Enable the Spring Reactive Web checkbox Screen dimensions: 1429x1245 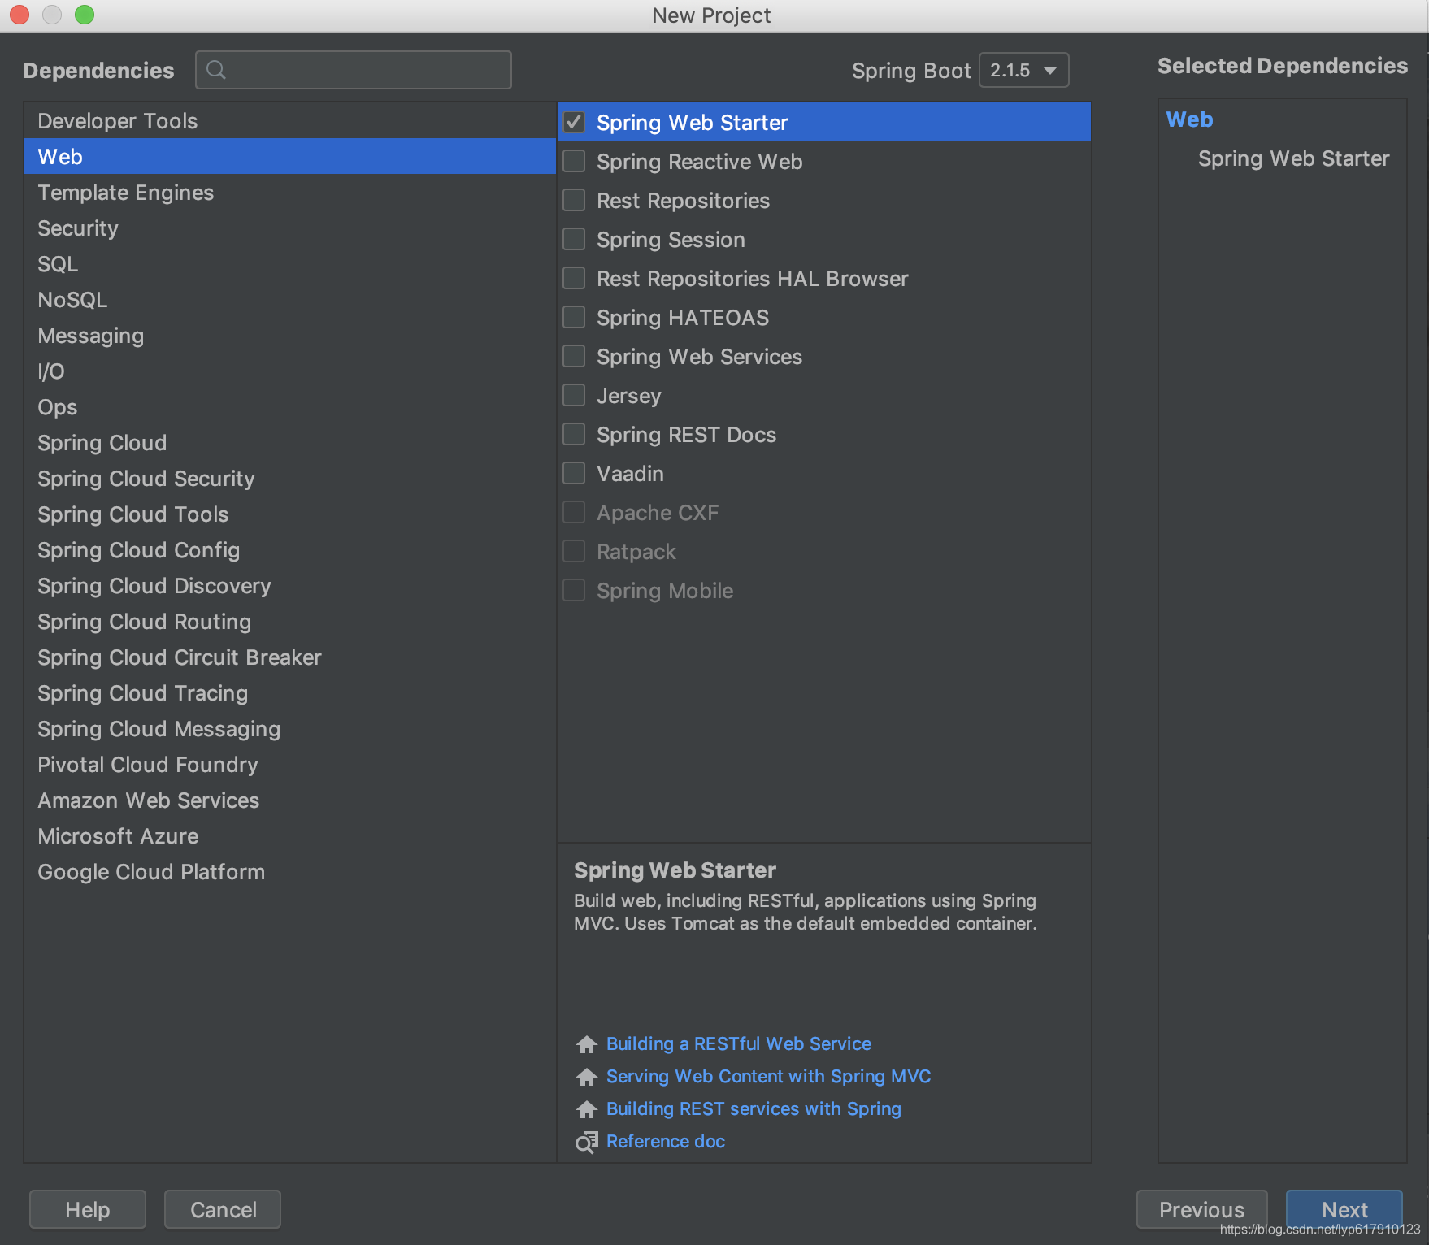click(574, 161)
